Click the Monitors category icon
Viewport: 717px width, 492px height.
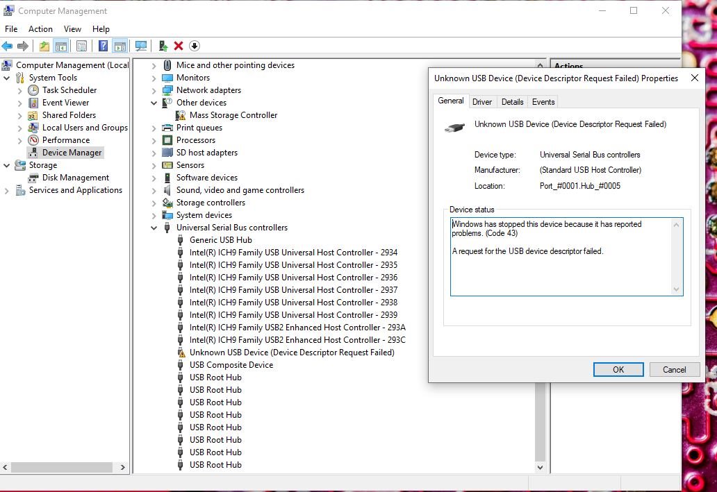[x=168, y=78]
